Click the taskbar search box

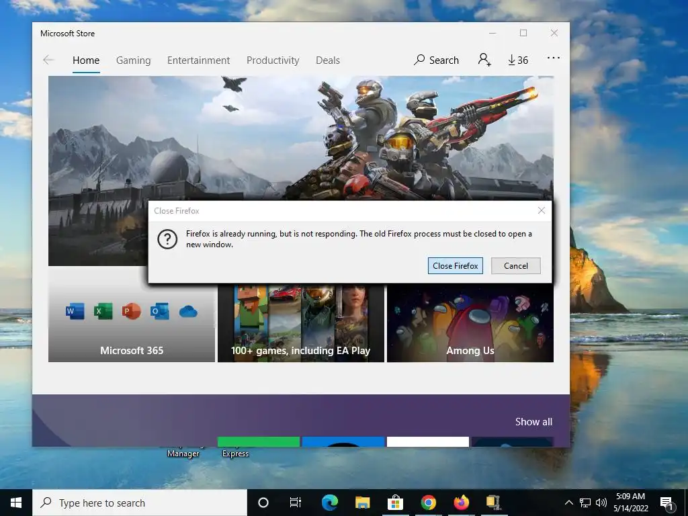click(x=140, y=503)
